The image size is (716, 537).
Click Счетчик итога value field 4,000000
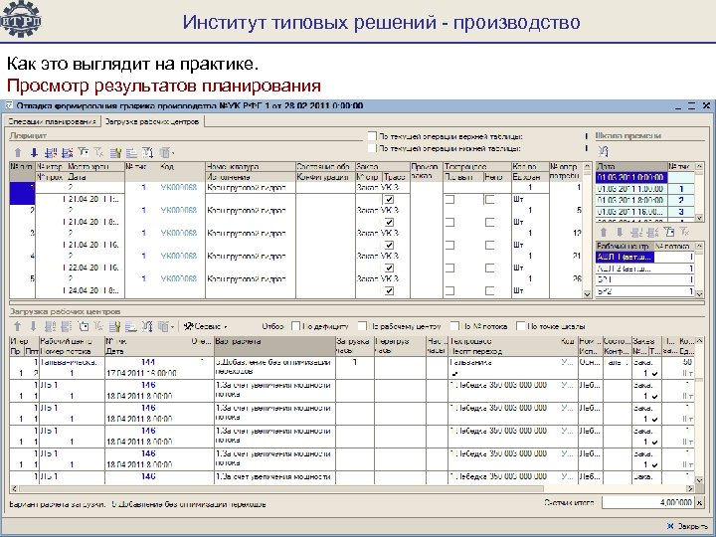[x=647, y=502]
